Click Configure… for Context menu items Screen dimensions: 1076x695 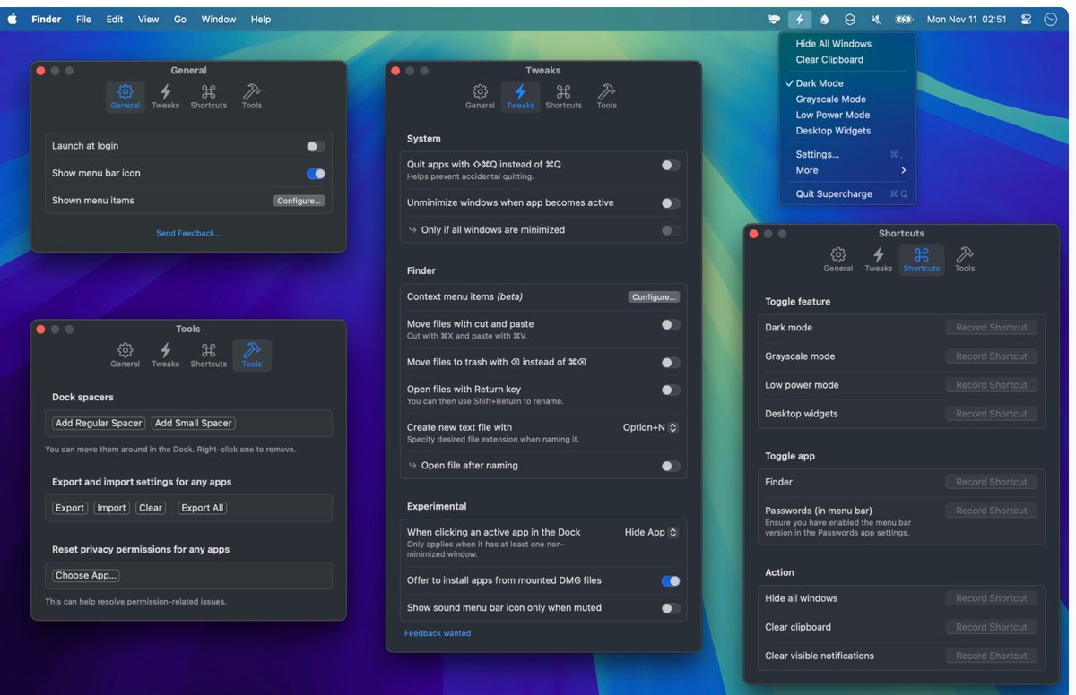click(x=654, y=297)
